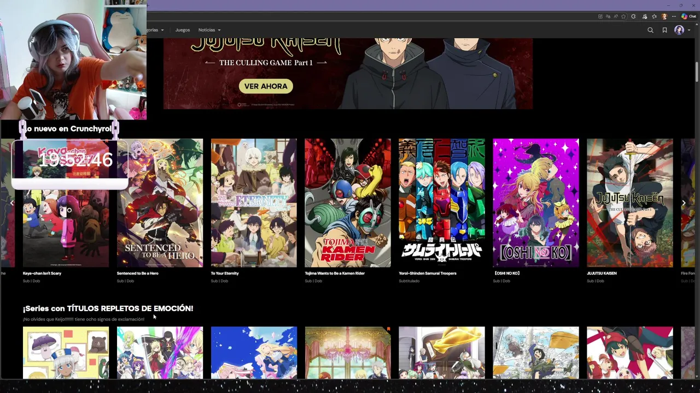
Task: Go back in carousel with left arrow
Action: 11,203
